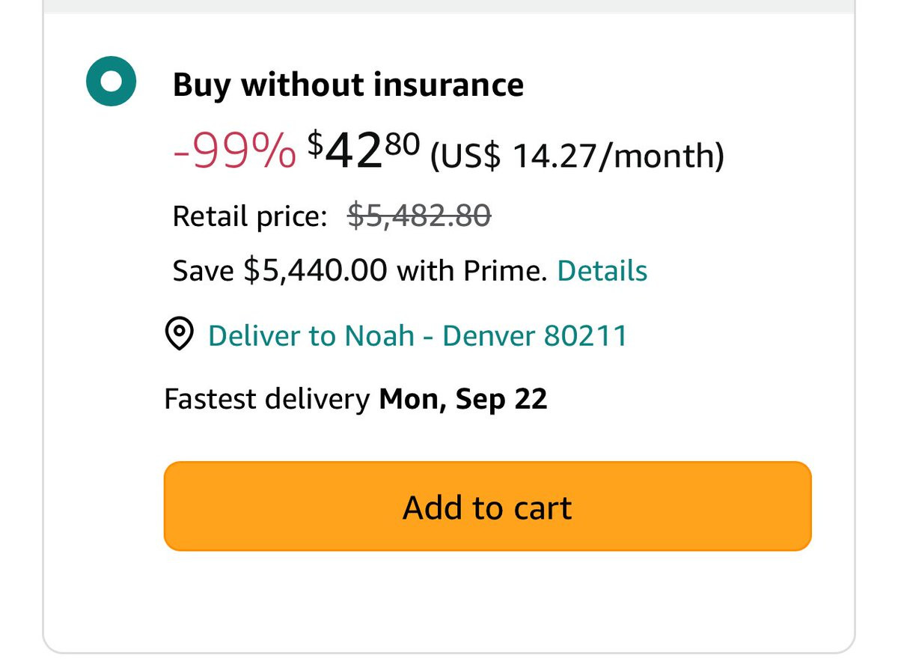Tap the Retail price label
This screenshot has width=898, height=664.
pos(250,217)
